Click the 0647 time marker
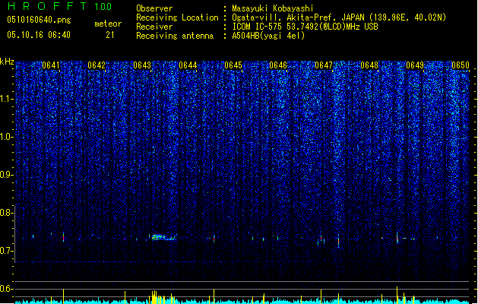Image resolution: width=478 pixels, height=304 pixels. [x=324, y=65]
